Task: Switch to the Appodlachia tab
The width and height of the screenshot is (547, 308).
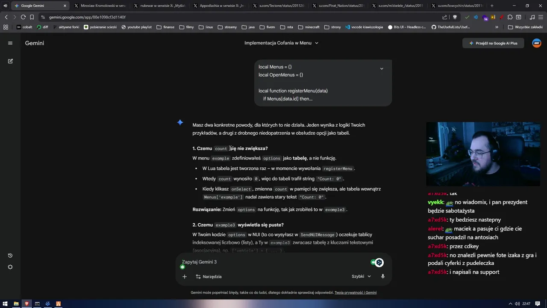Action: click(219, 6)
